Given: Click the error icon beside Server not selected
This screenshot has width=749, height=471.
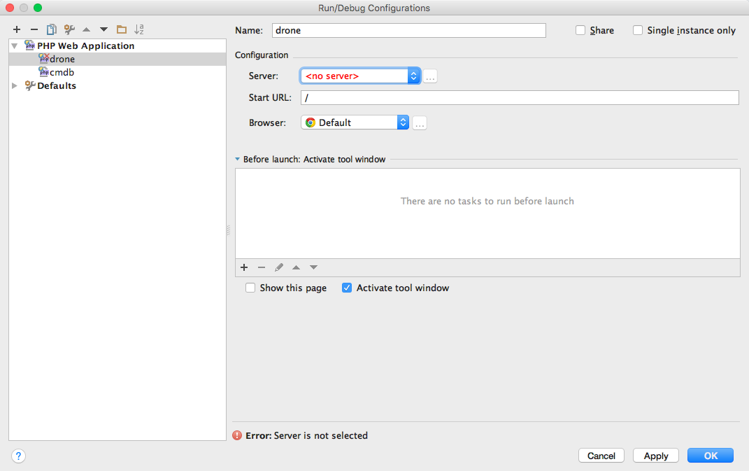Looking at the screenshot, I should [237, 435].
